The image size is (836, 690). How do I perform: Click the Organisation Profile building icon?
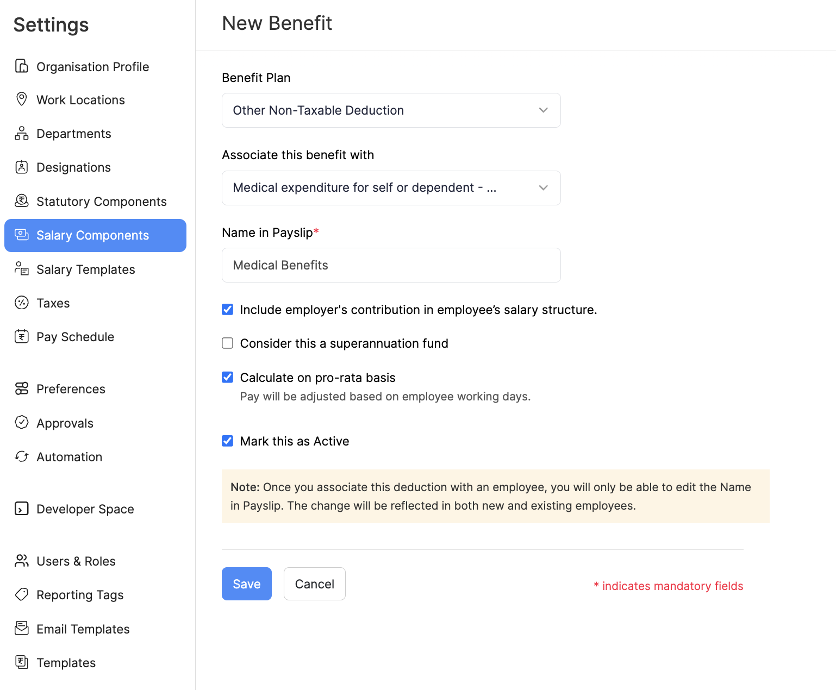point(22,66)
